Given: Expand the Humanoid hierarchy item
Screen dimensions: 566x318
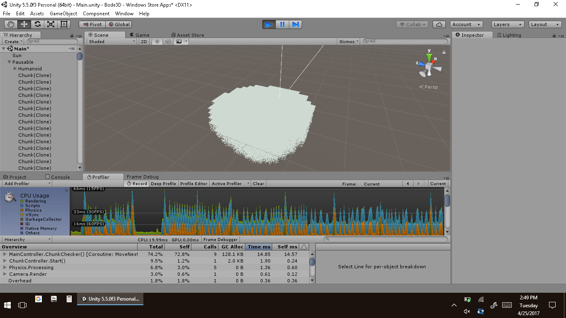Looking at the screenshot, I should tap(15, 69).
